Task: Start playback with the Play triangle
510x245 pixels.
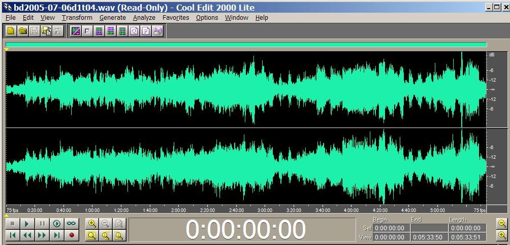Action: coord(27,224)
